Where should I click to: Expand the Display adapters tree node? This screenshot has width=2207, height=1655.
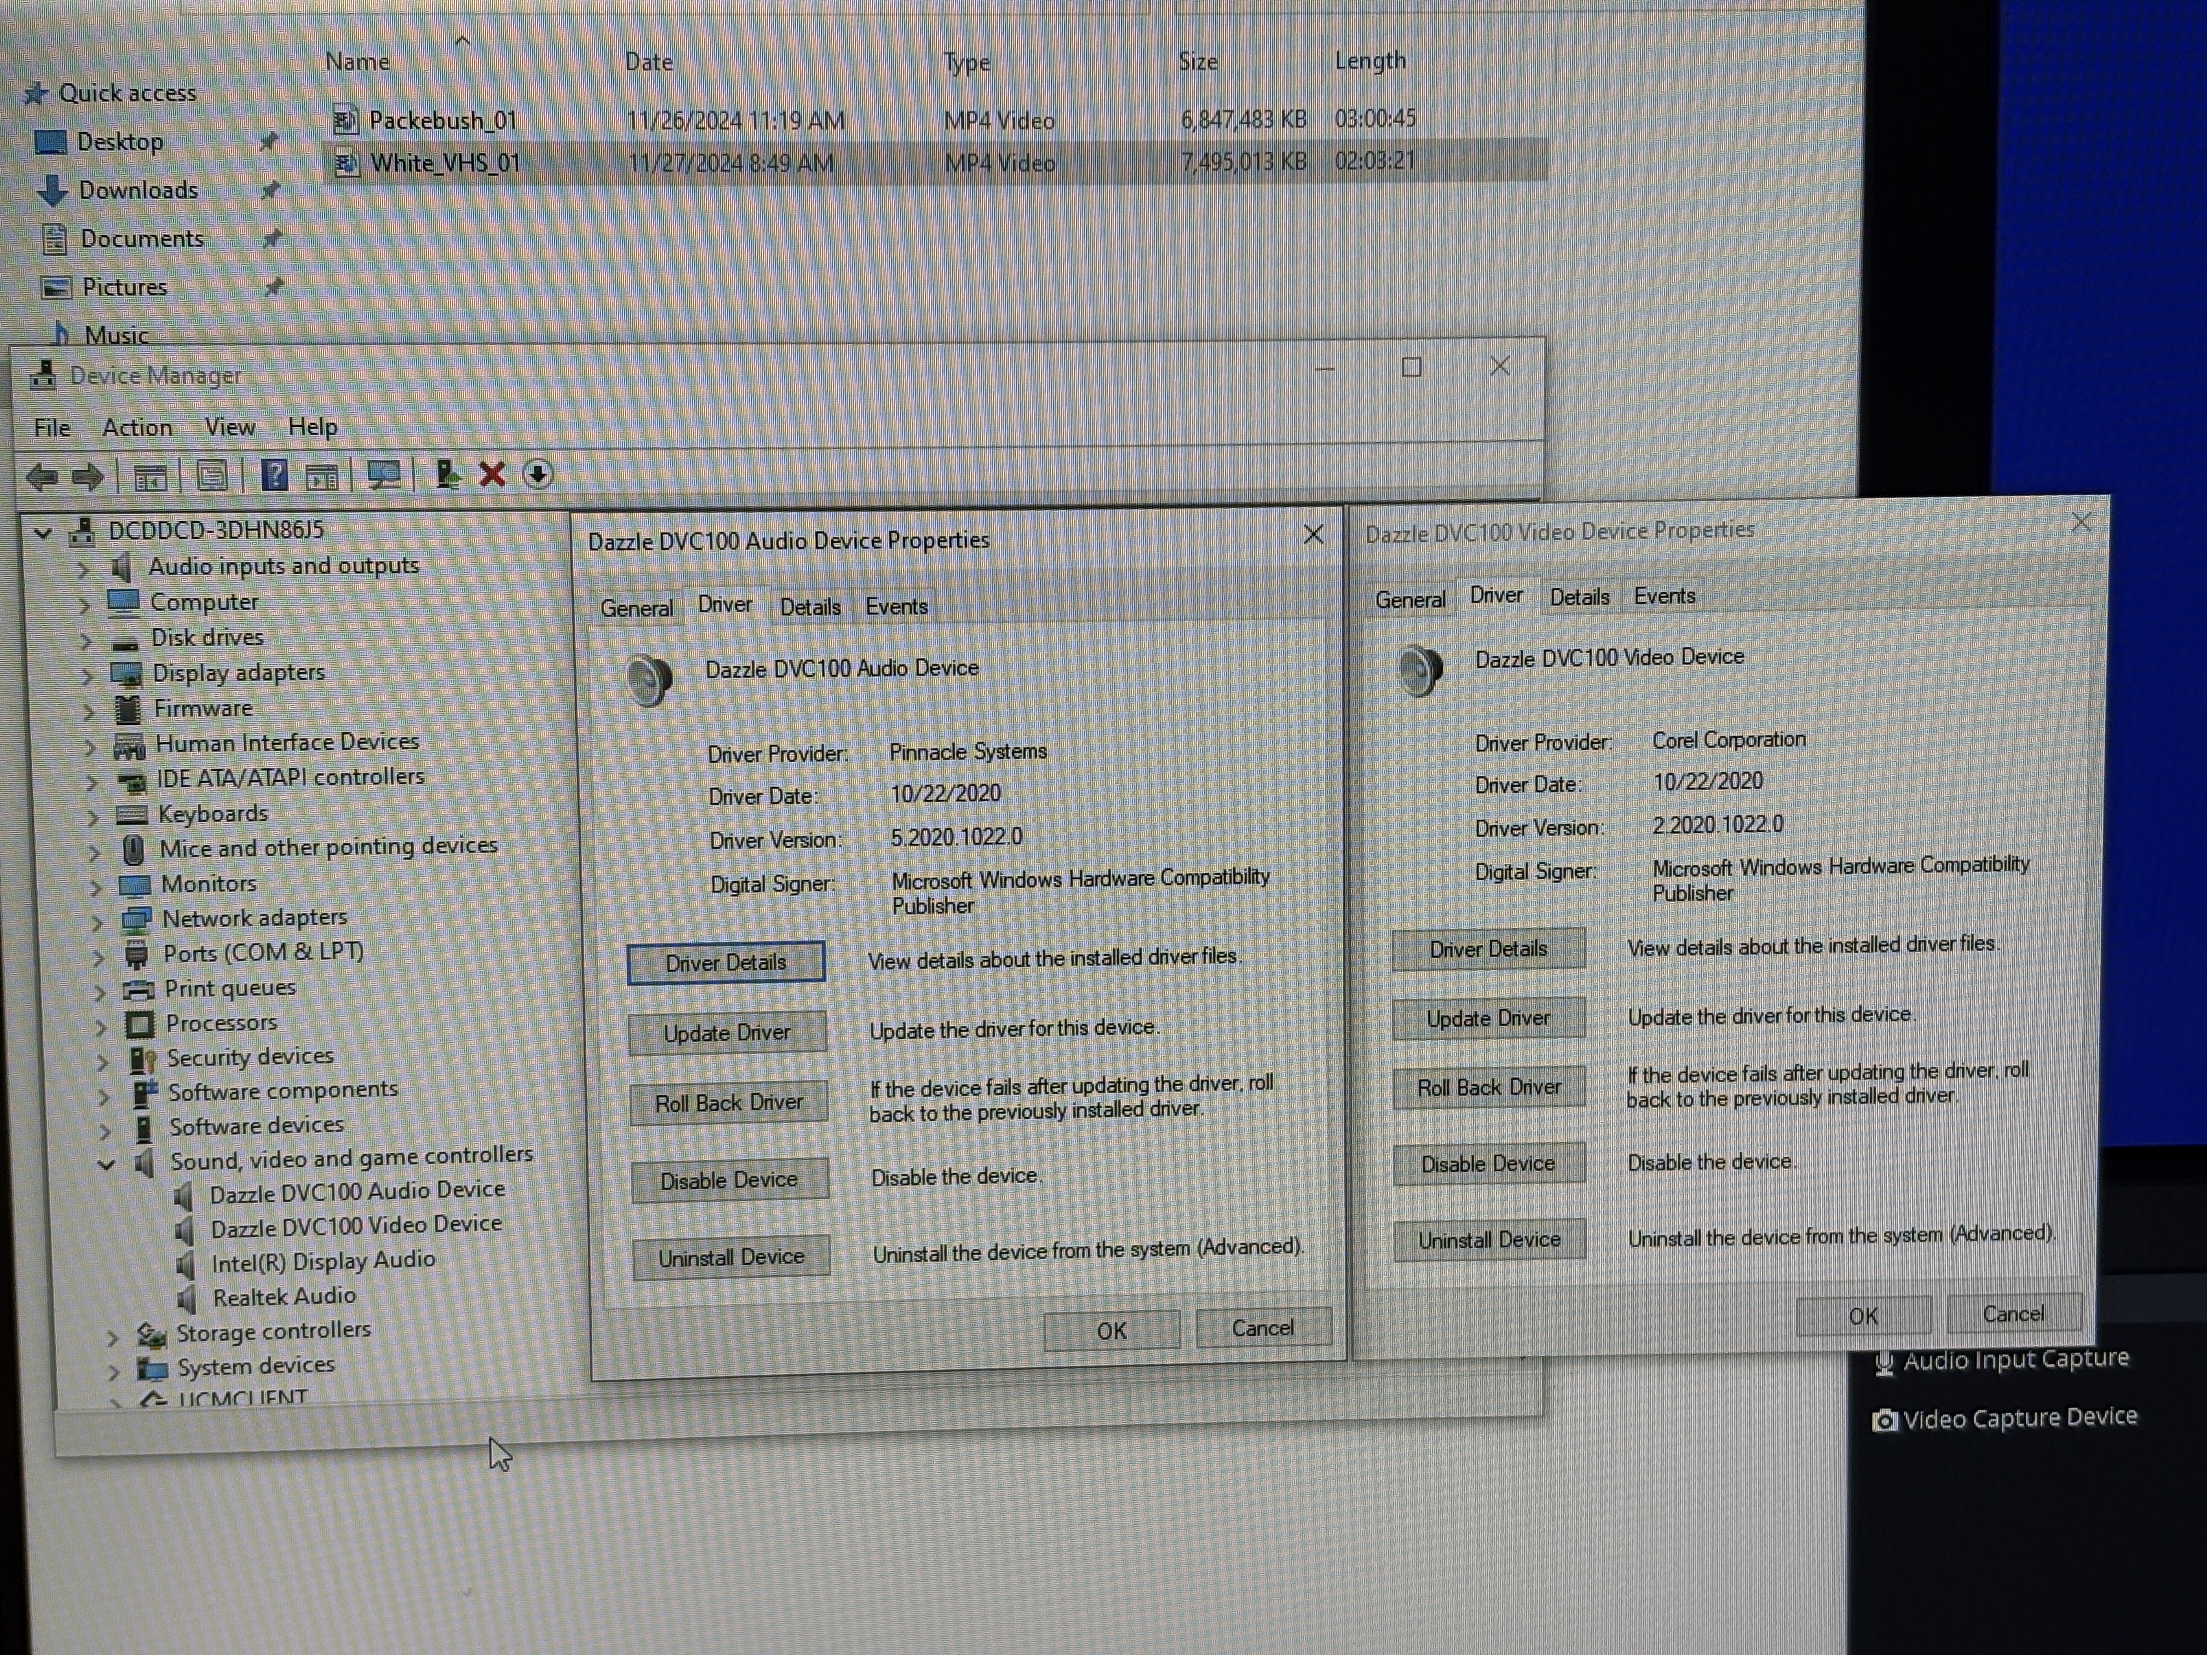87,675
